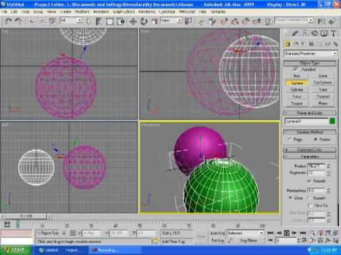This screenshot has height=255, width=341.
Task: Open the Rendering menu
Action: click(146, 11)
